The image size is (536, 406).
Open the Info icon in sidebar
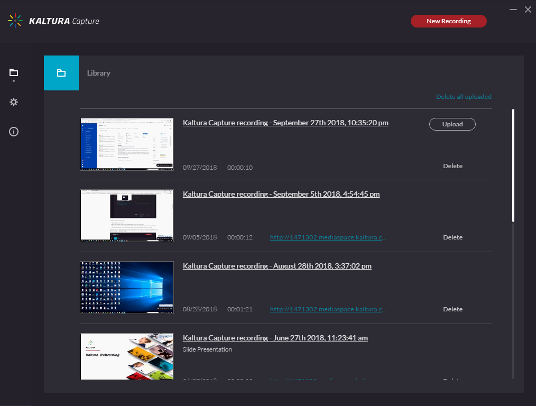(x=14, y=132)
